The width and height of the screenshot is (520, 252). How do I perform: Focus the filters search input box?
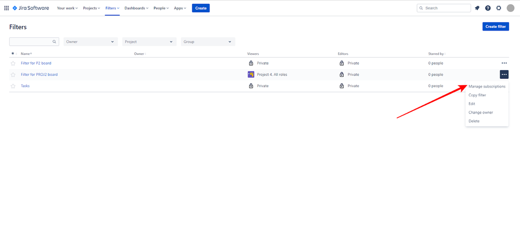[34, 41]
